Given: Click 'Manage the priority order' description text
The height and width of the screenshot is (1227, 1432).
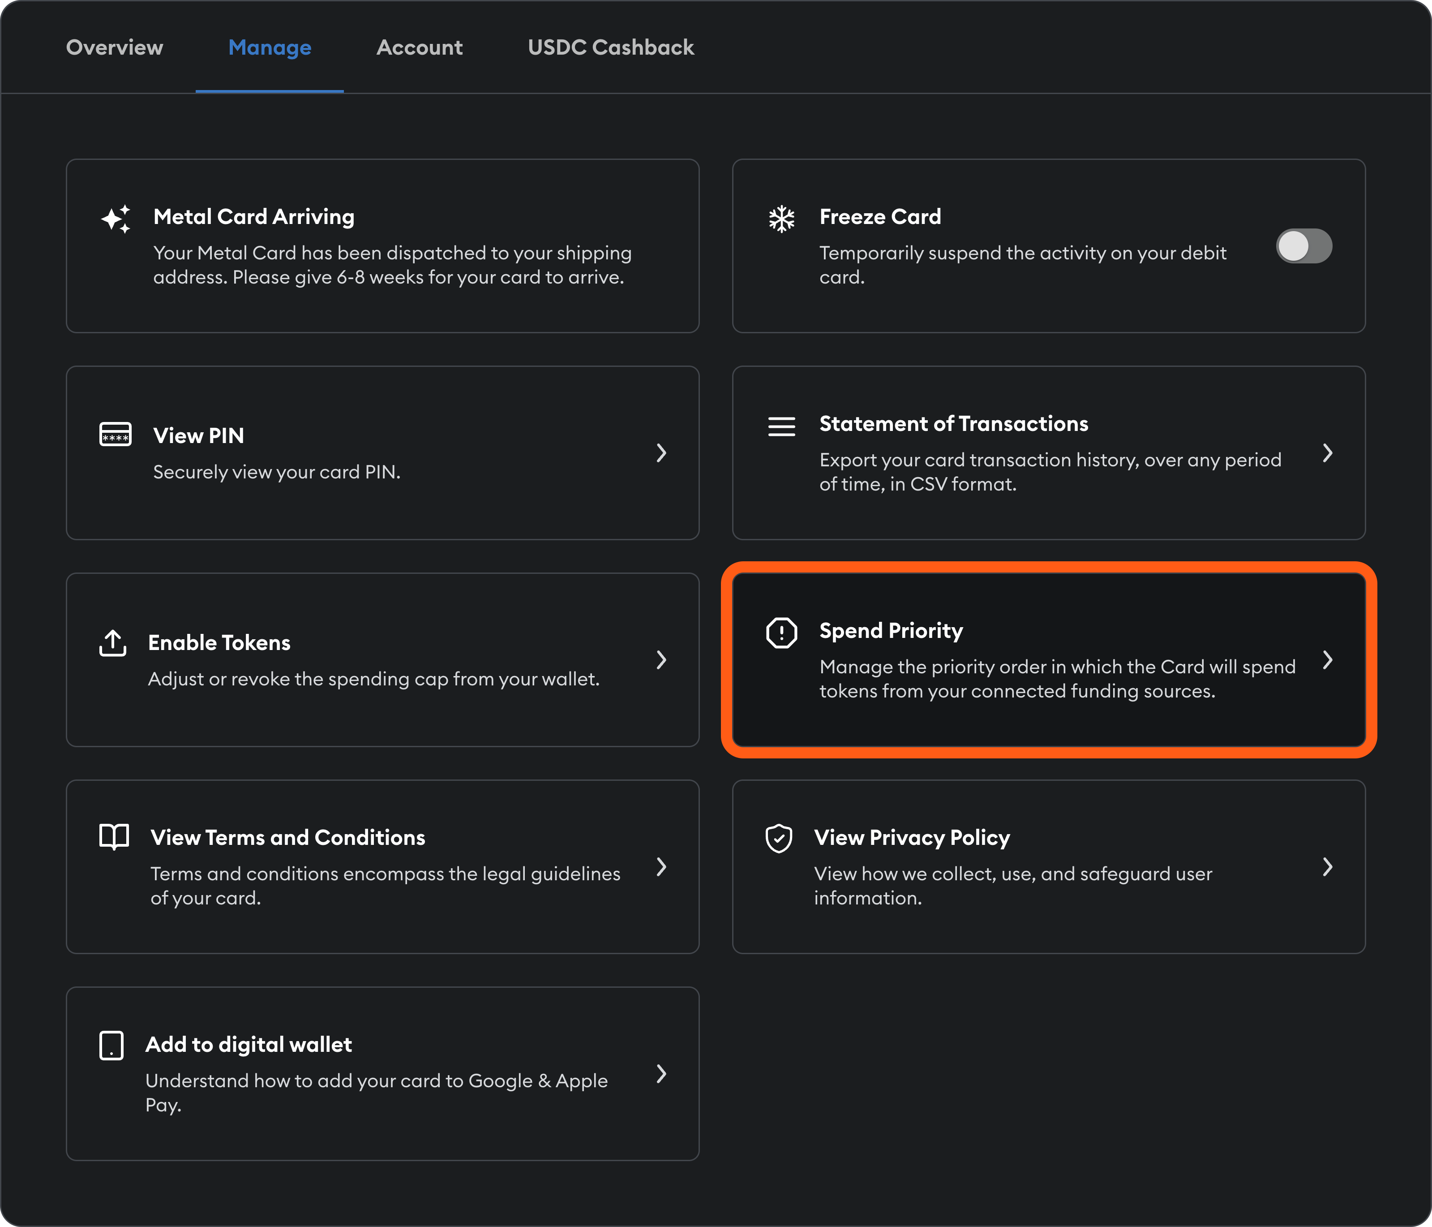Looking at the screenshot, I should click(x=1057, y=679).
